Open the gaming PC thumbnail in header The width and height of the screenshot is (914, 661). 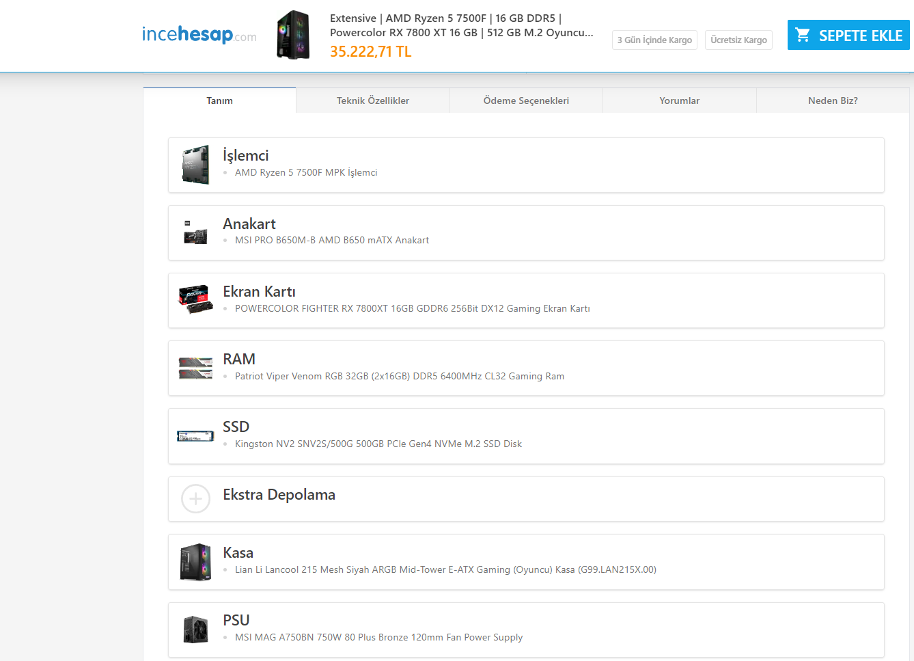293,34
